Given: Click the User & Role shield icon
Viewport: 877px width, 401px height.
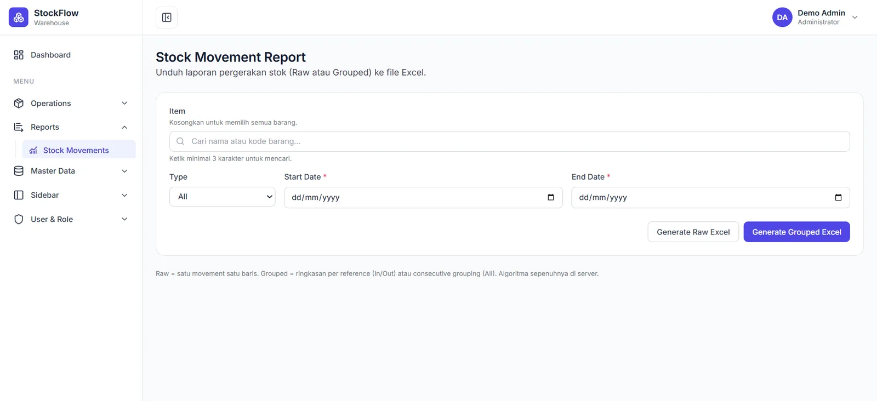Looking at the screenshot, I should (x=19, y=219).
